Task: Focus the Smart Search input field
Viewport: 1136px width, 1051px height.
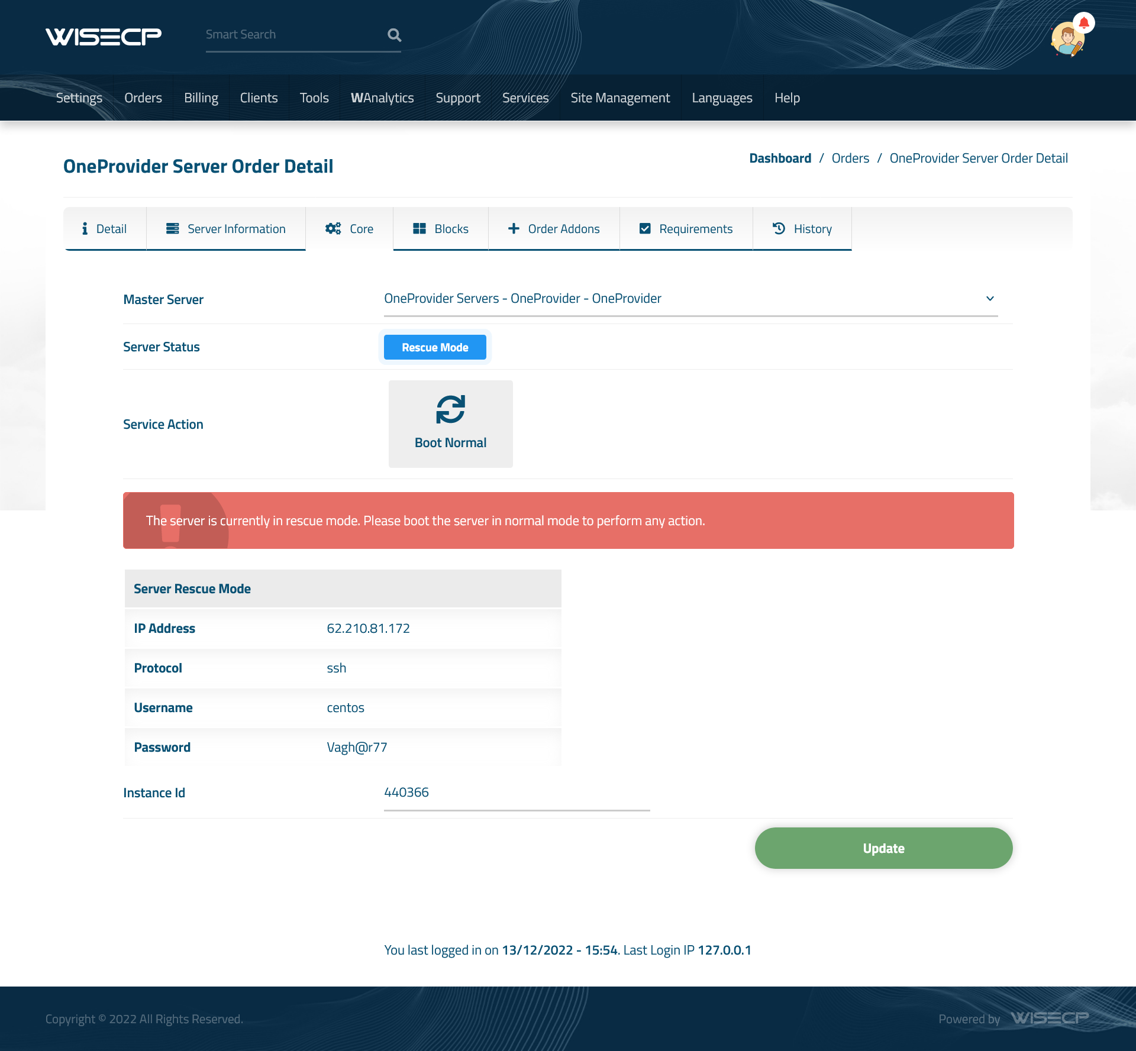Action: click(295, 35)
